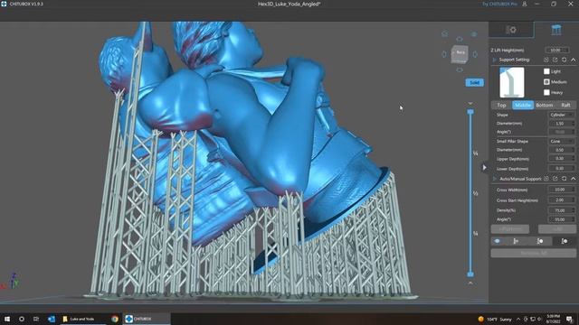Collapse the Support Setting section

tap(573, 60)
